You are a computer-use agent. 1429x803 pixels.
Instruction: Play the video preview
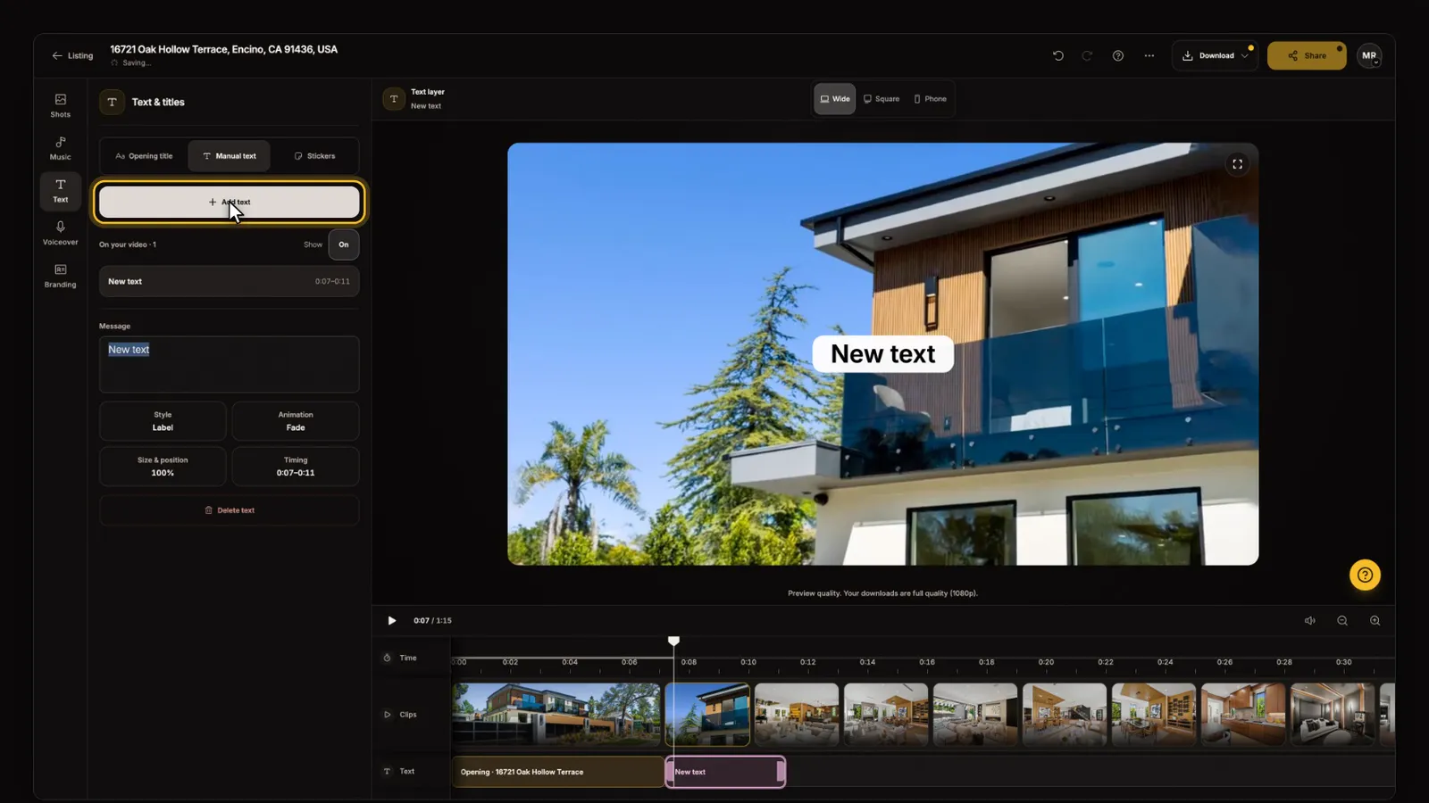391,621
